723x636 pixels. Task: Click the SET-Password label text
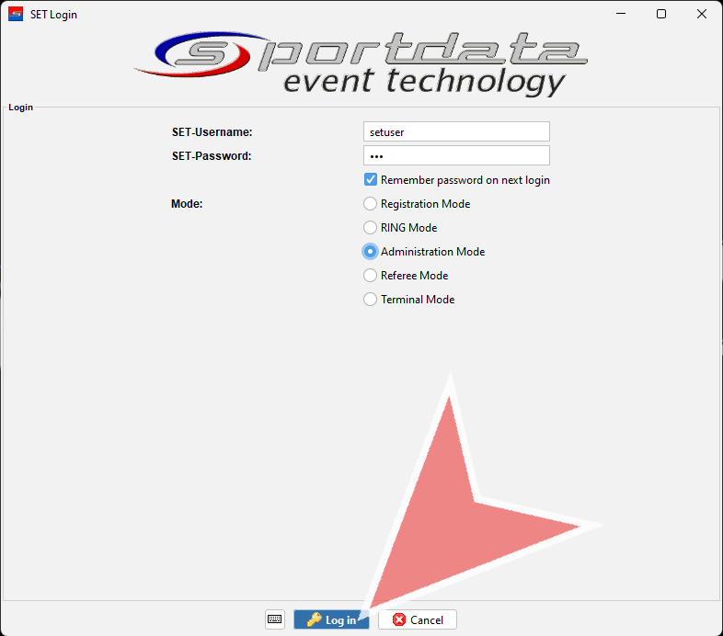pyautogui.click(x=212, y=156)
